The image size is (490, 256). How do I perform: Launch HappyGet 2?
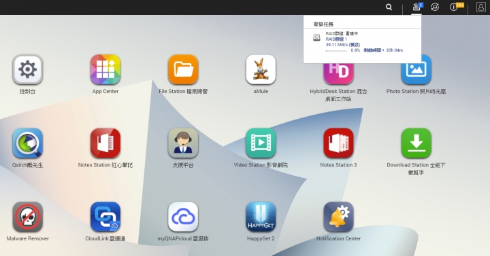pos(261,217)
